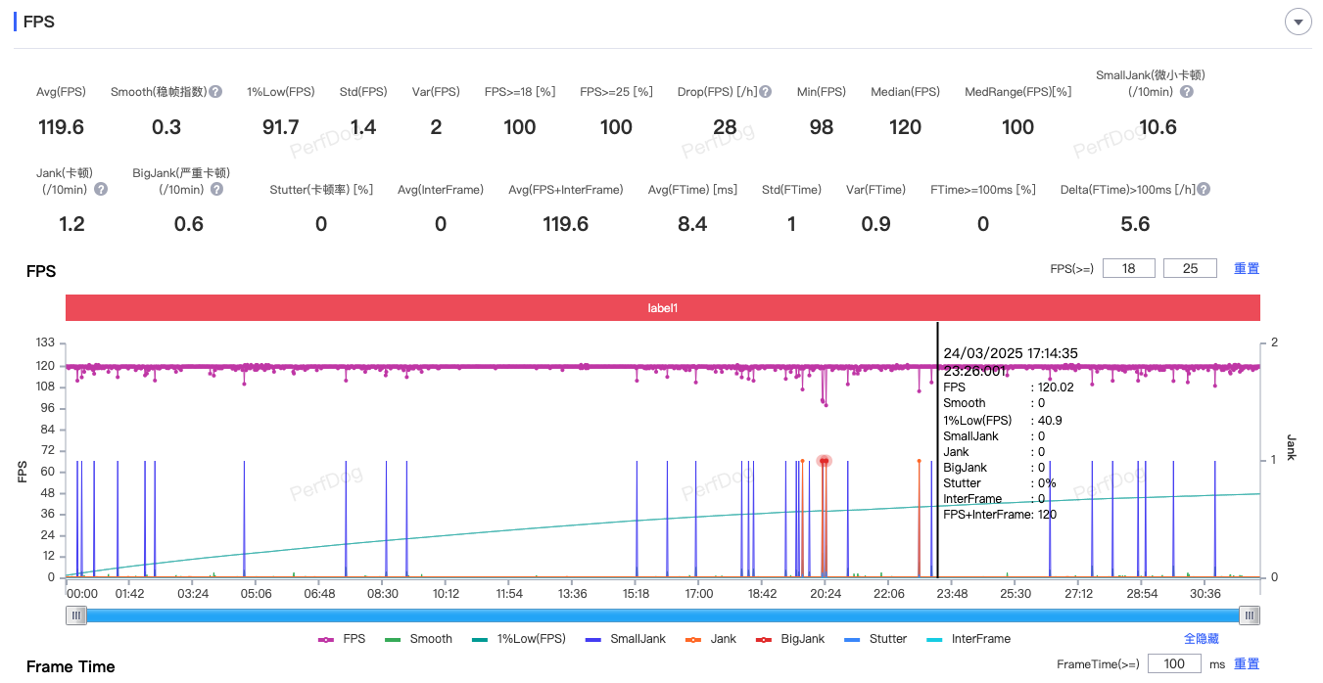
Task: Click 全隐藏 to hide all series
Action: click(x=1202, y=639)
